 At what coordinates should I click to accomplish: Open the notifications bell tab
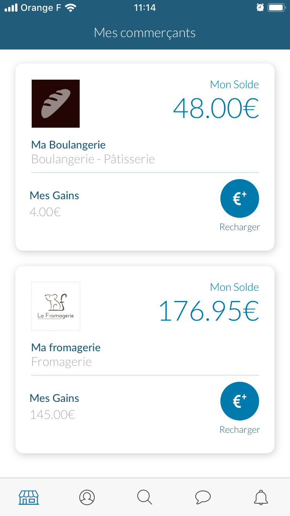261,497
